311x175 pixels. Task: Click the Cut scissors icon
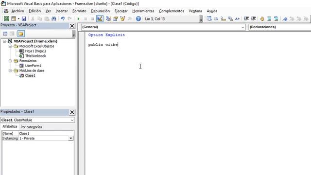33,18
